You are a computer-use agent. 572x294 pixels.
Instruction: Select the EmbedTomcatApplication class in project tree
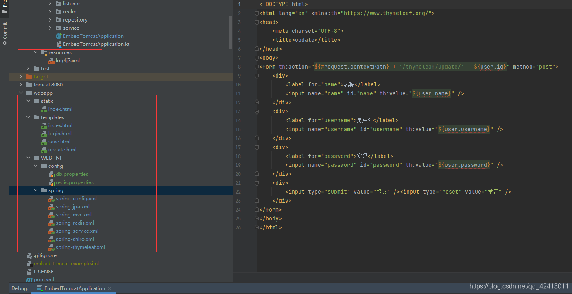pyautogui.click(x=93, y=36)
